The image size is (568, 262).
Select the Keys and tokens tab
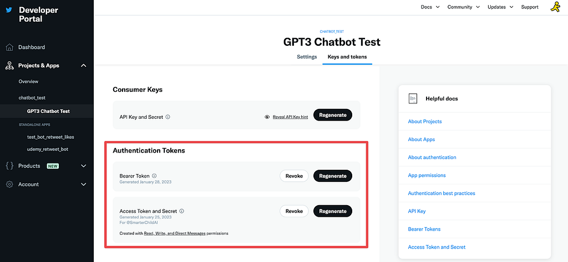coord(347,57)
